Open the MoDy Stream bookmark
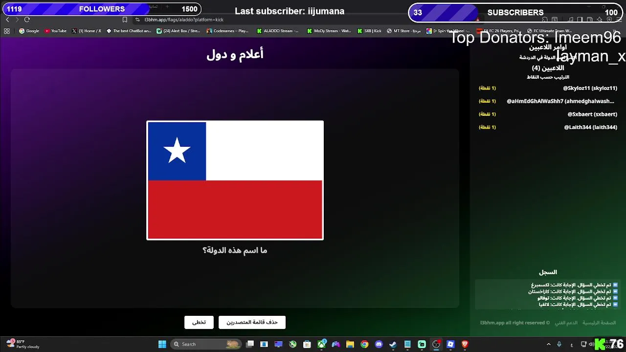 coord(329,31)
